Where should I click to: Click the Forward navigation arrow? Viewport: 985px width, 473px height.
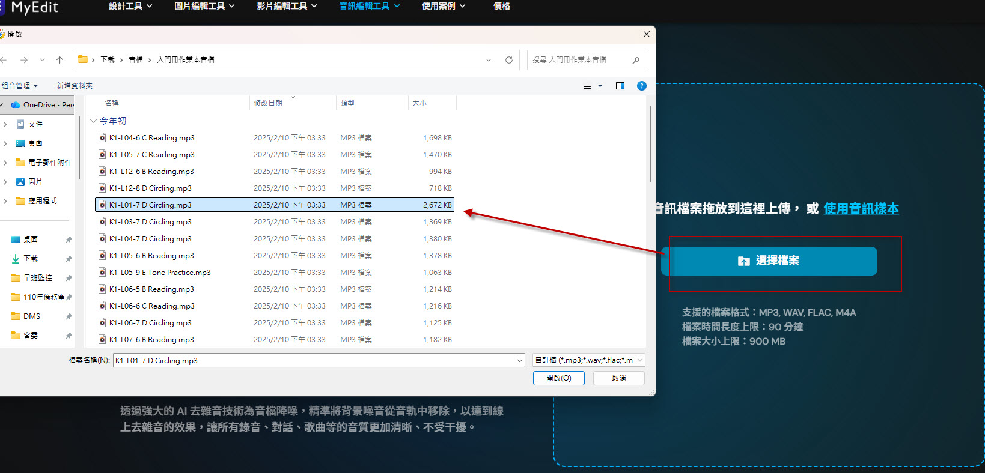[x=24, y=60]
